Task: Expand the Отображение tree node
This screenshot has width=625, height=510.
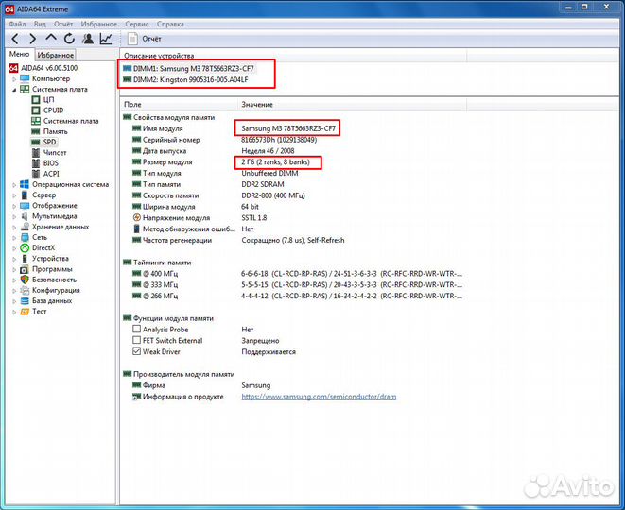Action: [x=14, y=206]
